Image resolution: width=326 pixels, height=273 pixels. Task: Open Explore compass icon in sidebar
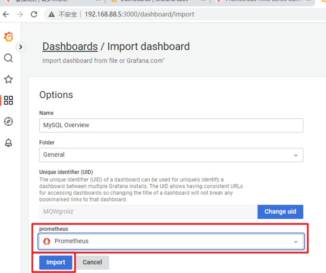[x=8, y=121]
